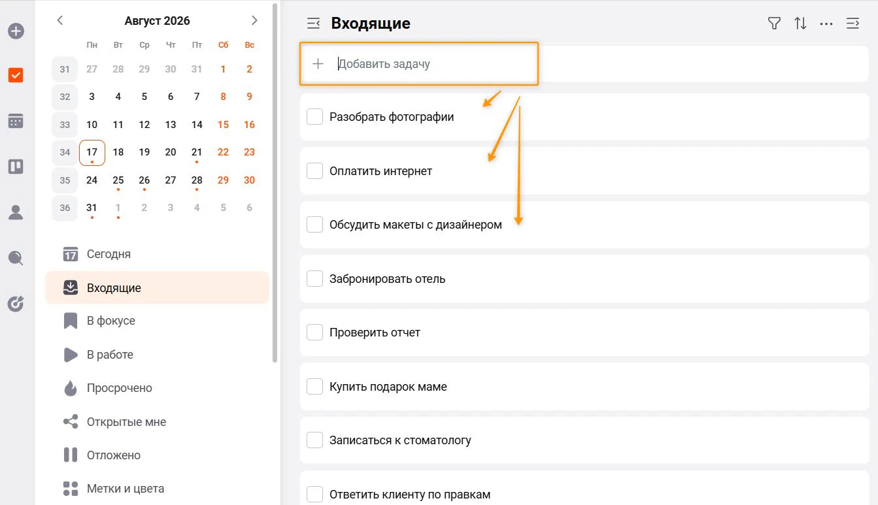Click week number 34 in calendar

point(65,152)
